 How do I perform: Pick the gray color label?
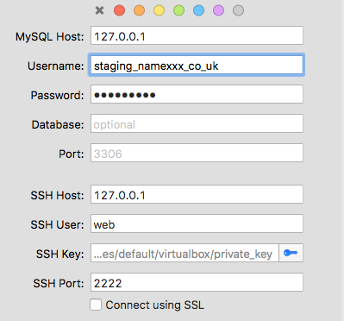point(238,10)
